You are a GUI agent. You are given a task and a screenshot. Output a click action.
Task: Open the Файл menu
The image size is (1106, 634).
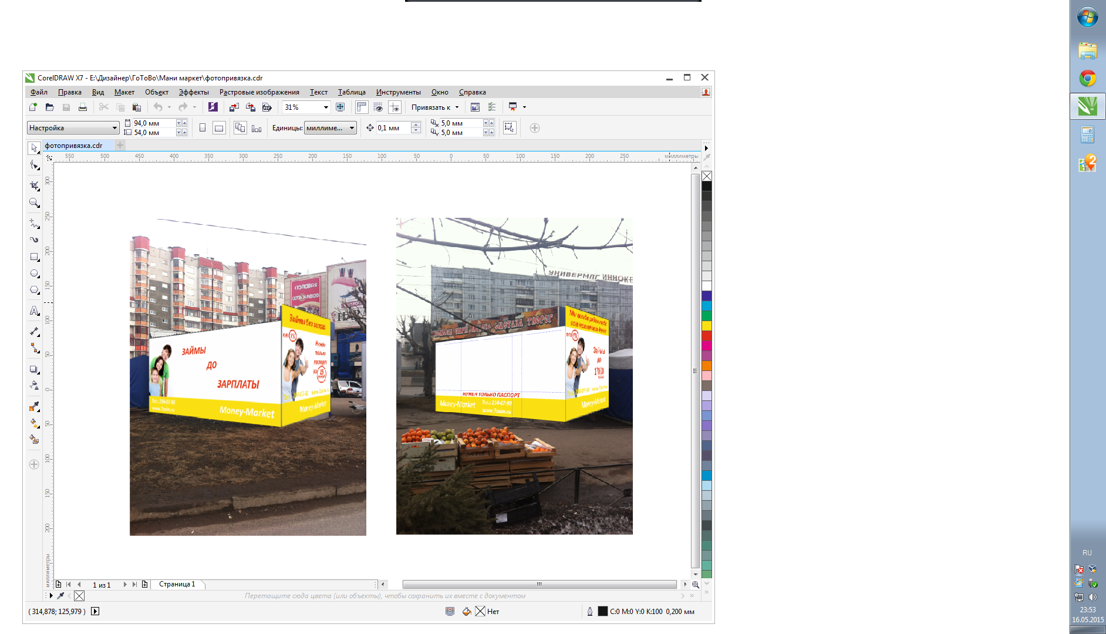click(39, 92)
